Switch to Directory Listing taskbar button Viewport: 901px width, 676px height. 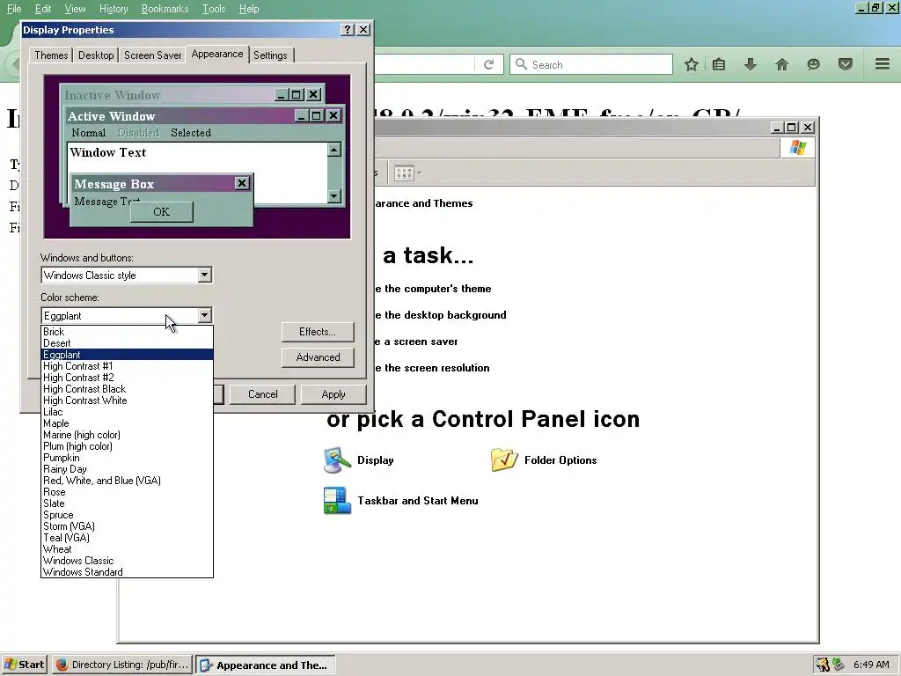click(121, 665)
